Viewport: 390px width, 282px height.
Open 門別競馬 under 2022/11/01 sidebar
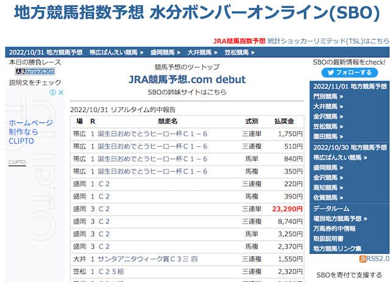click(328, 96)
